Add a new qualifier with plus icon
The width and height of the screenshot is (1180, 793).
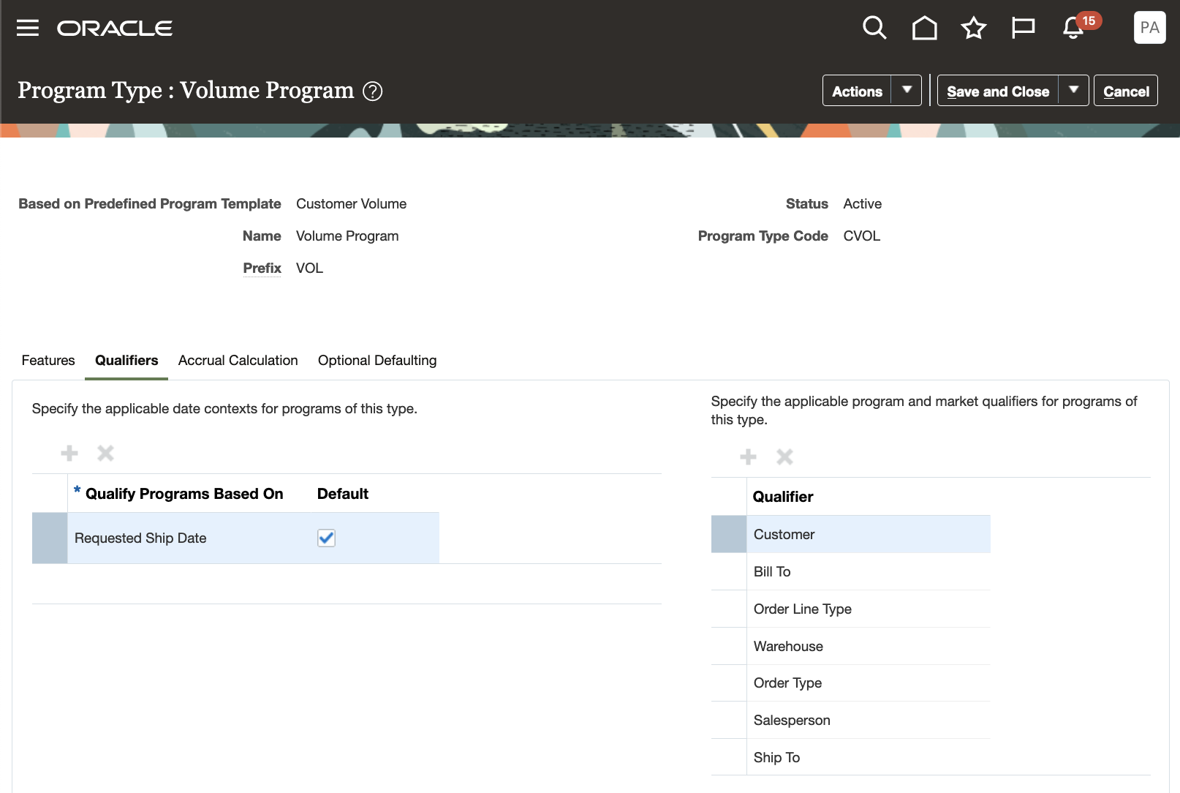pos(748,457)
